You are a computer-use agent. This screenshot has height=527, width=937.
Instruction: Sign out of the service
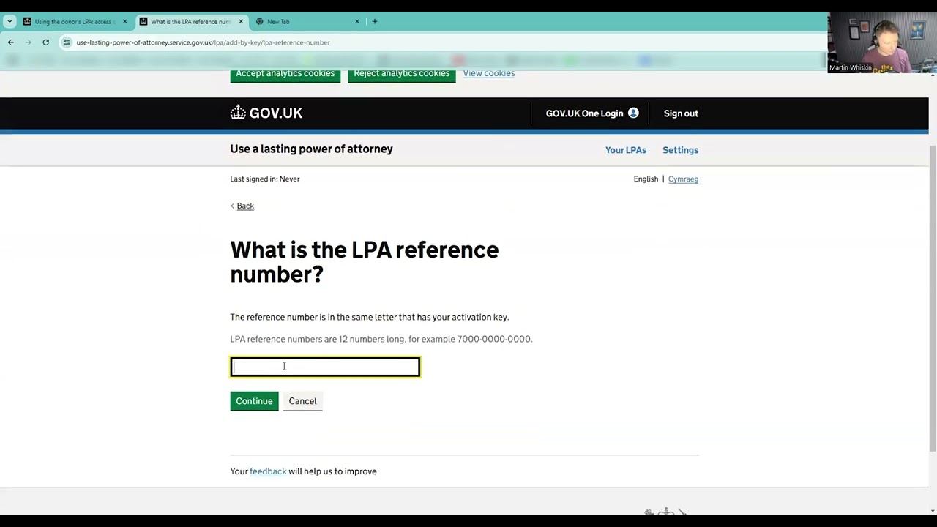[681, 113]
